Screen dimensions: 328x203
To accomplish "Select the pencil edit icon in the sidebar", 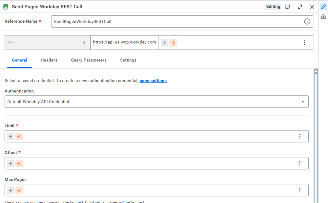I will (x=323, y=7).
